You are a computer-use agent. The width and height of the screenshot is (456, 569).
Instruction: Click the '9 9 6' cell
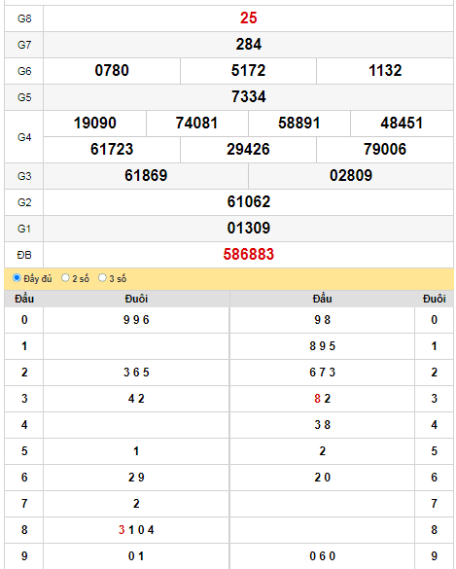click(x=136, y=320)
